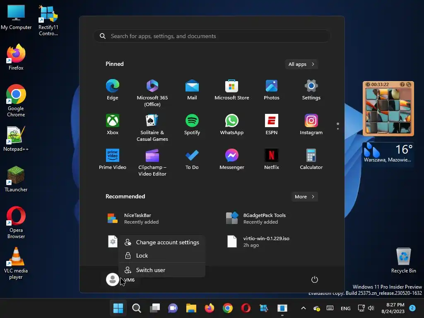Launch Microsoft 365 (Office) pinned app

click(152, 93)
